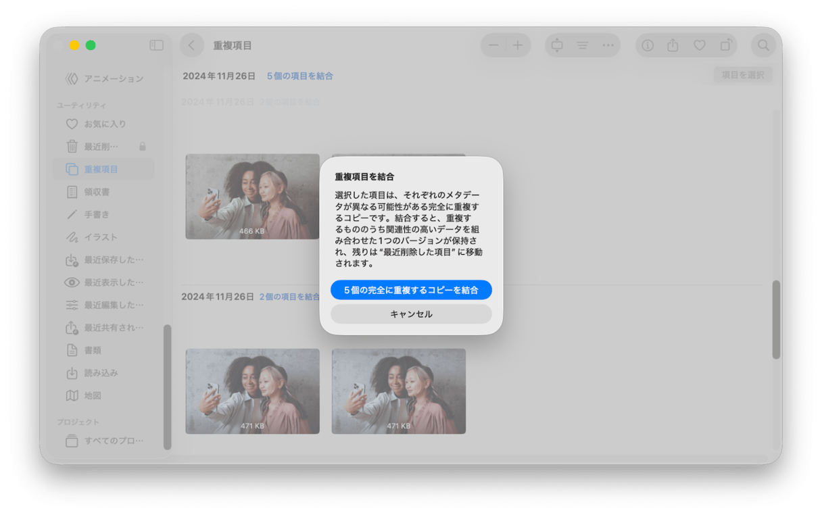
Task: Open the 領収書 album in the sidebar
Action: [x=95, y=192]
